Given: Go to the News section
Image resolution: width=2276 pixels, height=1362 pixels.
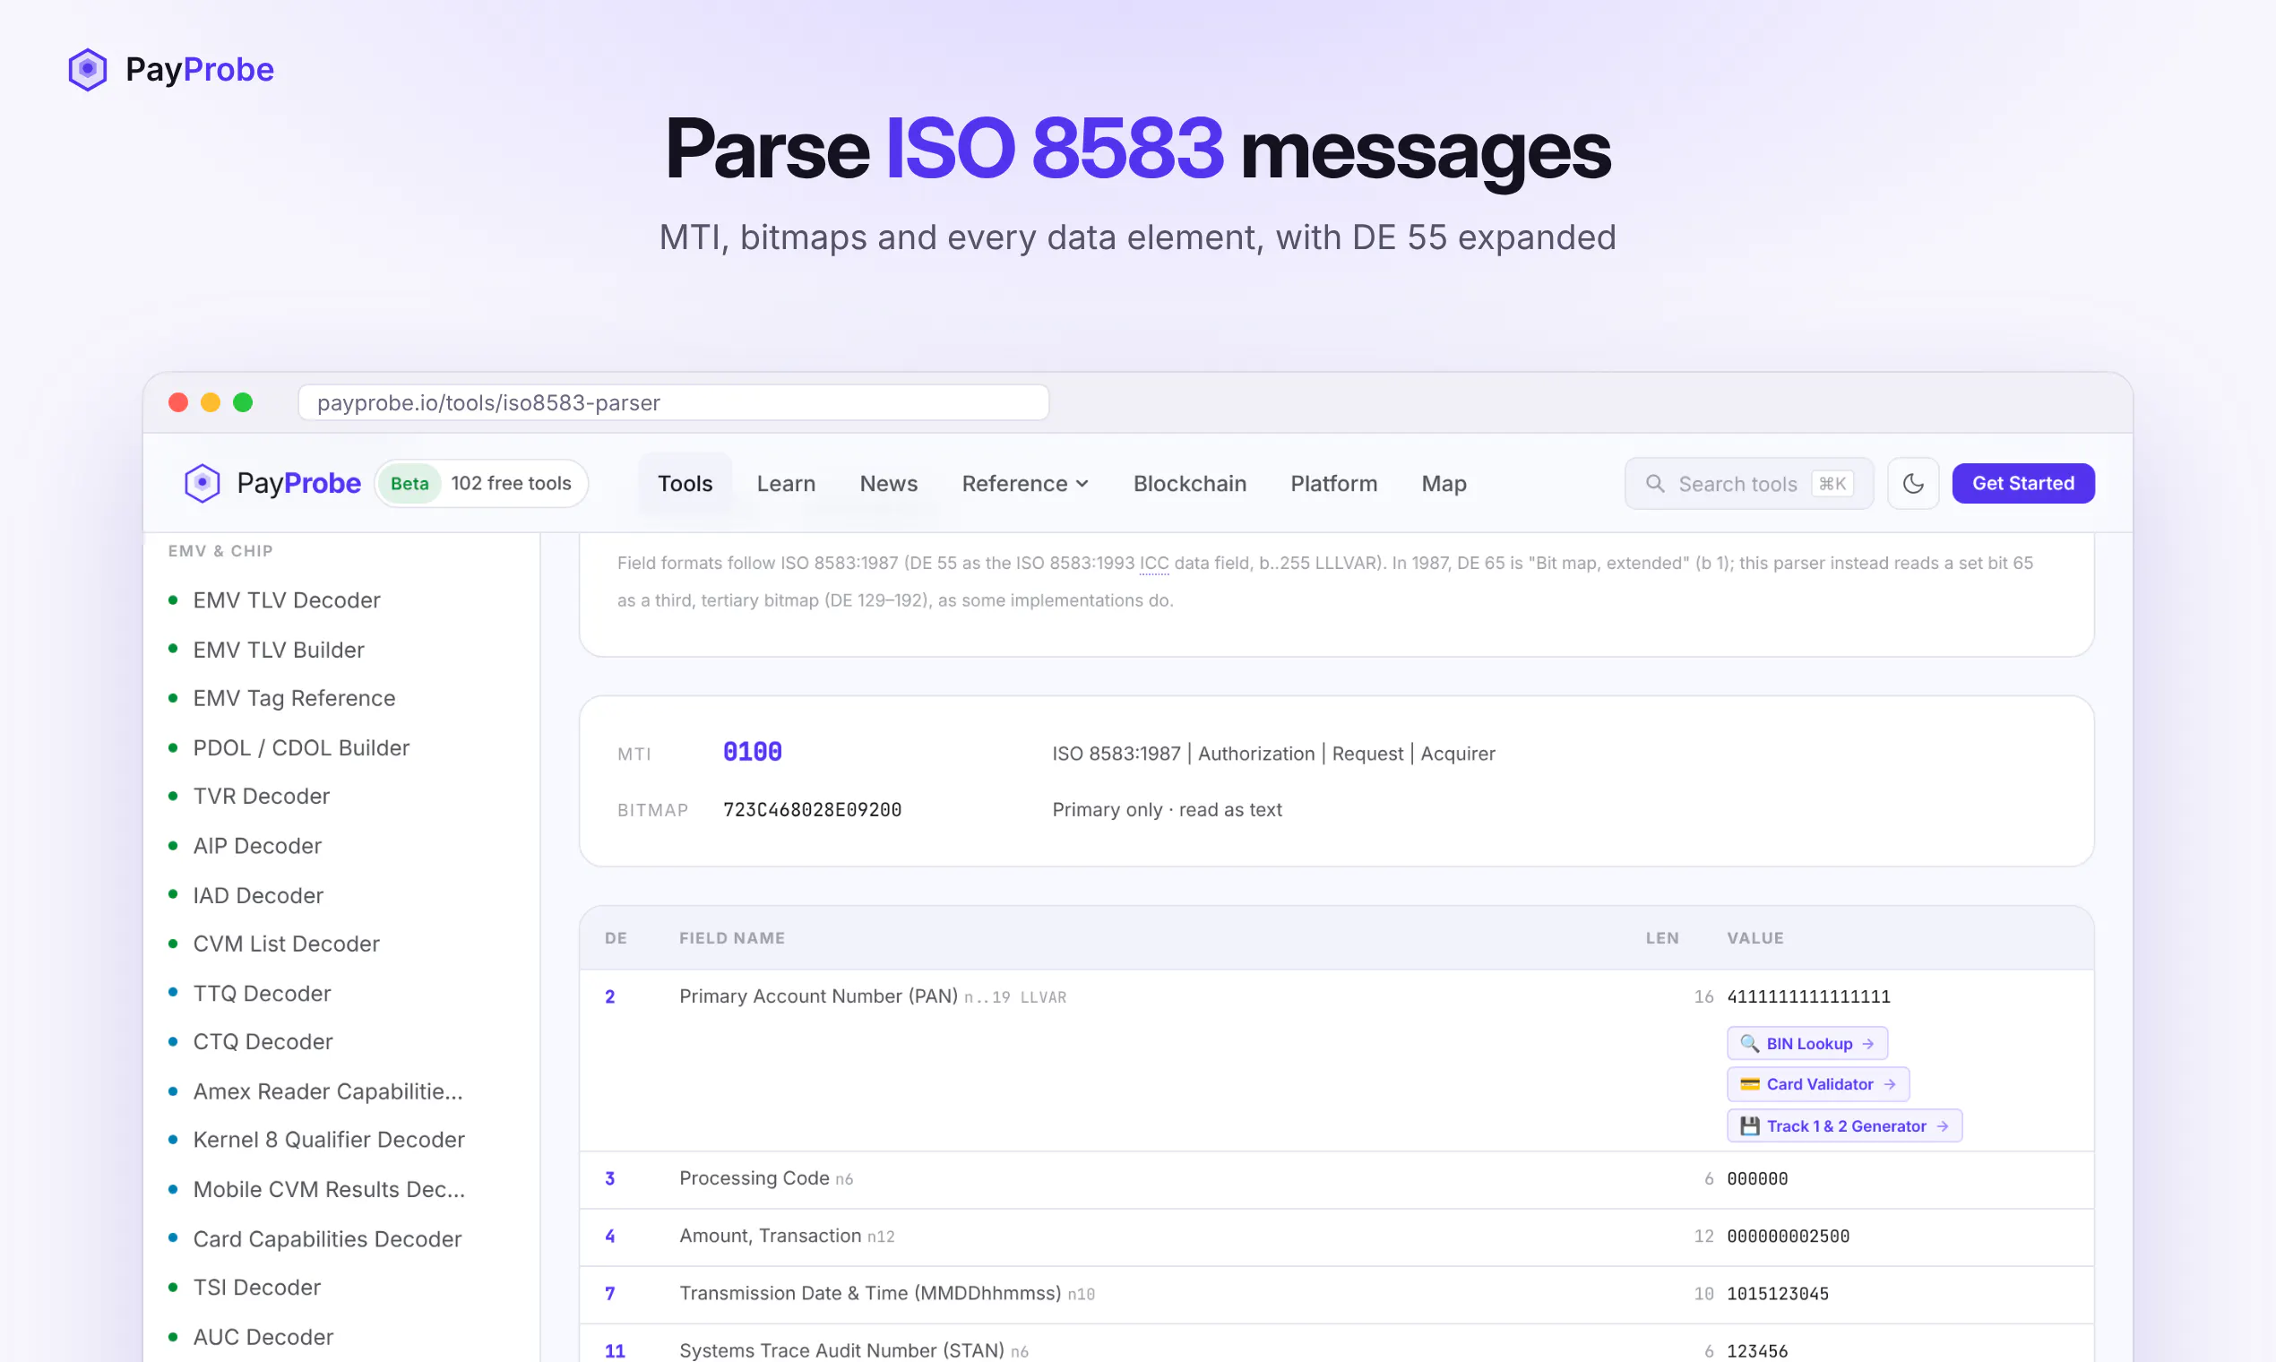Looking at the screenshot, I should click(x=888, y=483).
